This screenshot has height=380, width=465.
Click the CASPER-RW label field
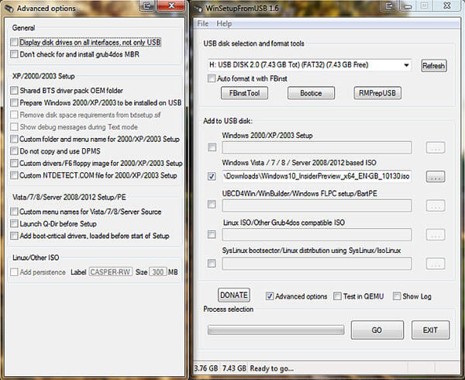(110, 272)
